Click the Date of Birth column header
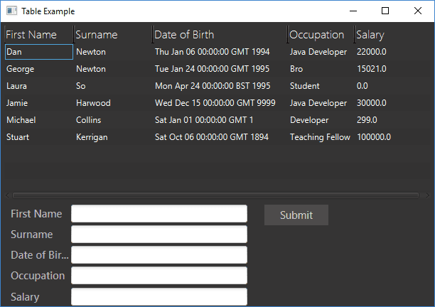This screenshot has width=435, height=307. click(x=184, y=35)
